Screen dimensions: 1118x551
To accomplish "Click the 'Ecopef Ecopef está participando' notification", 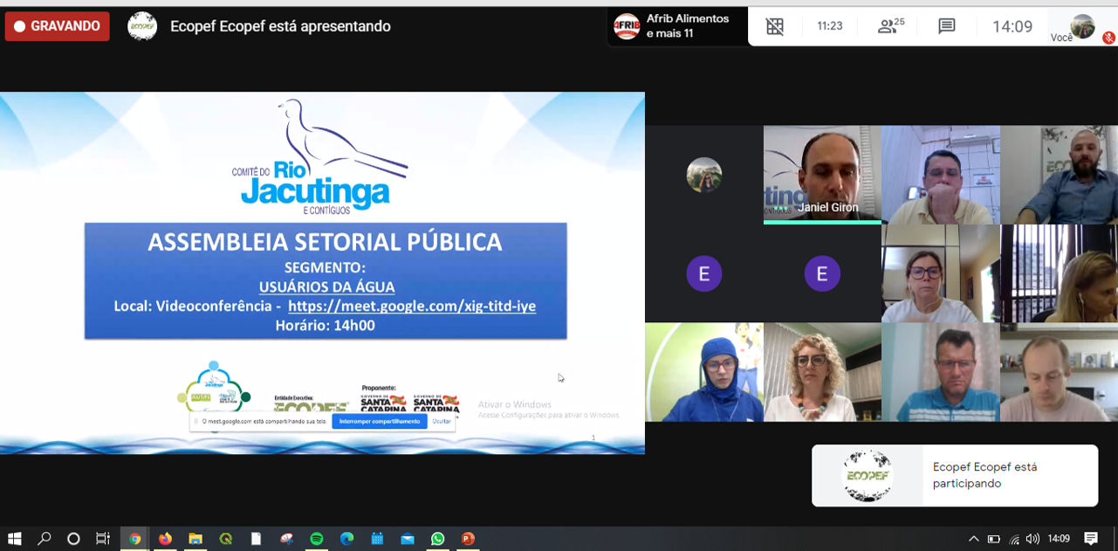I will [955, 476].
